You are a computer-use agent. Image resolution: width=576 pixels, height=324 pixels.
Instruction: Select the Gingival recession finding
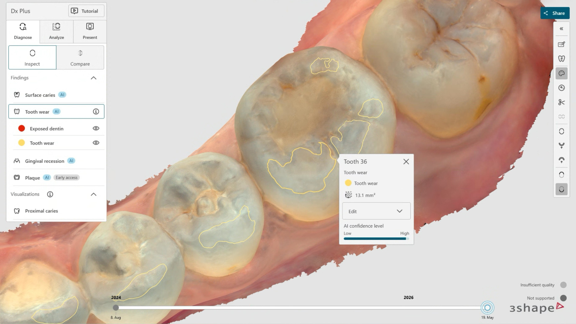click(56, 161)
